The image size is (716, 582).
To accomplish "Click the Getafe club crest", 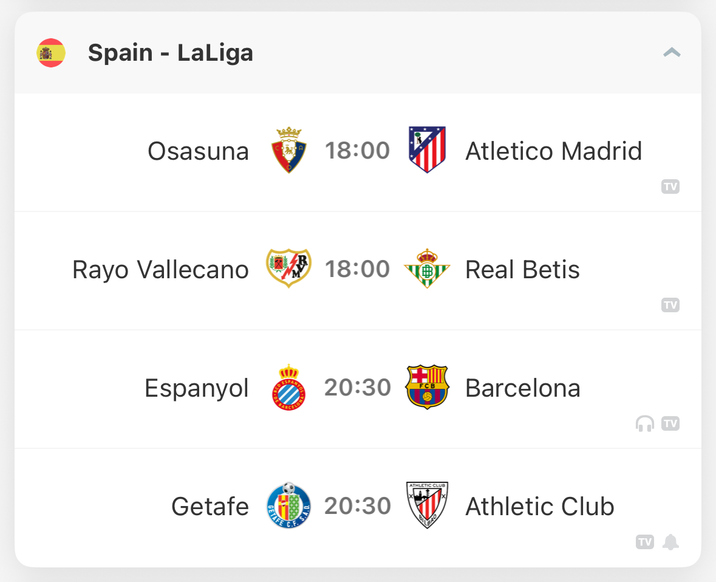I will click(x=288, y=505).
